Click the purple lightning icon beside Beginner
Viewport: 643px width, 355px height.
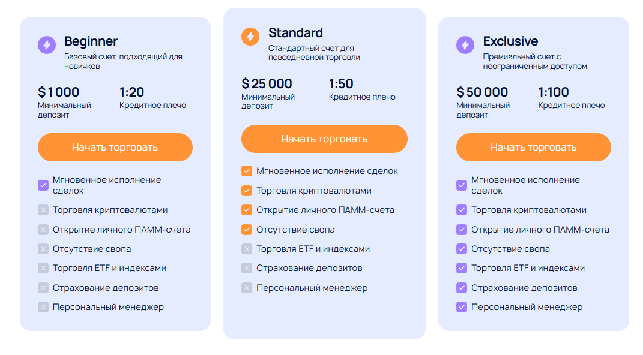coord(47,44)
